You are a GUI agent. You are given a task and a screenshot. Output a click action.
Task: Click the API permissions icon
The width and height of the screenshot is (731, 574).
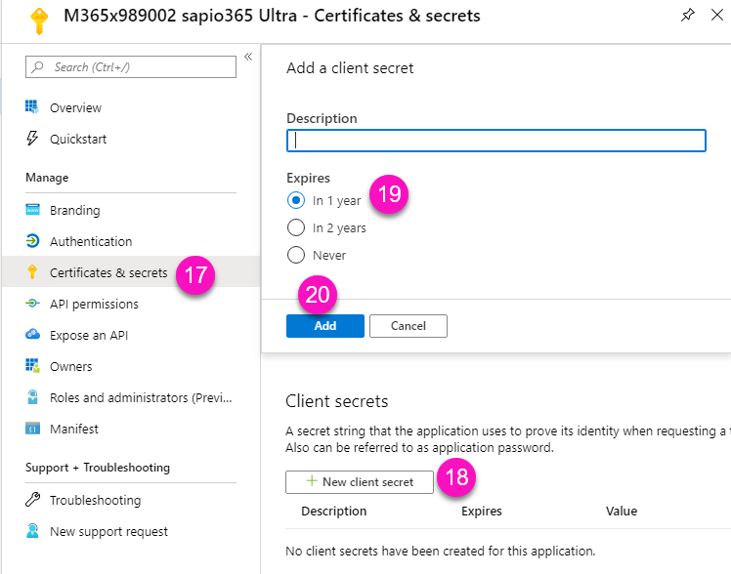pos(32,304)
